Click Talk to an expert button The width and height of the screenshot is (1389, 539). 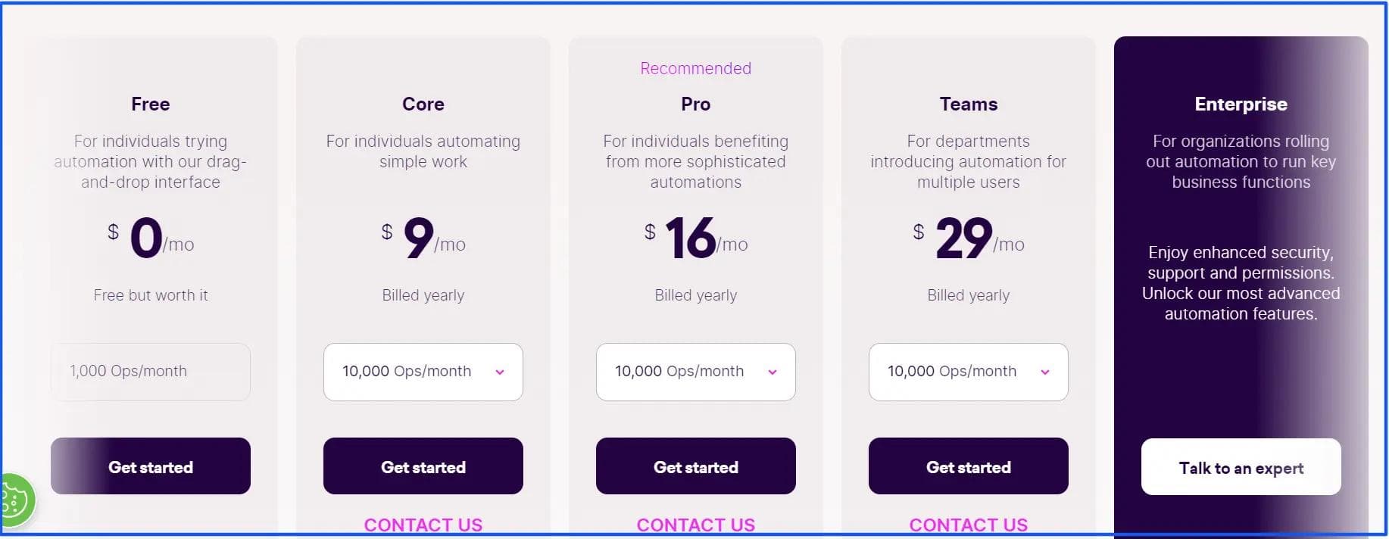tap(1241, 467)
